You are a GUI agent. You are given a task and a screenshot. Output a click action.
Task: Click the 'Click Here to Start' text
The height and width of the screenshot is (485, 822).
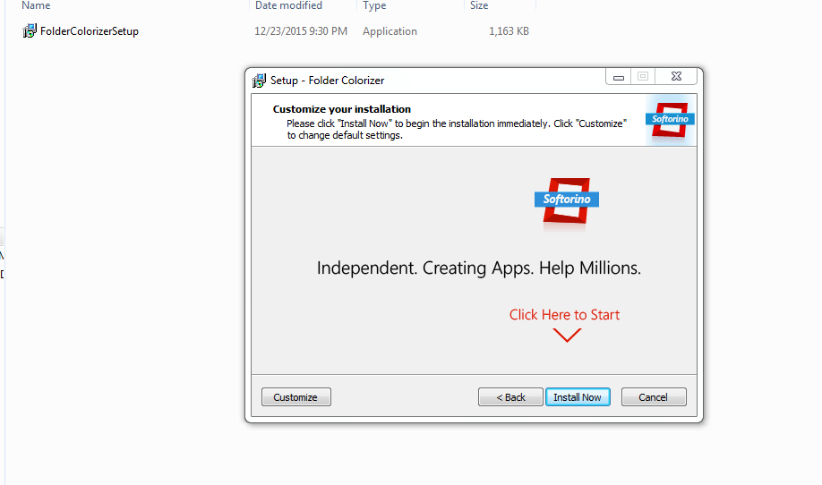pyautogui.click(x=564, y=315)
